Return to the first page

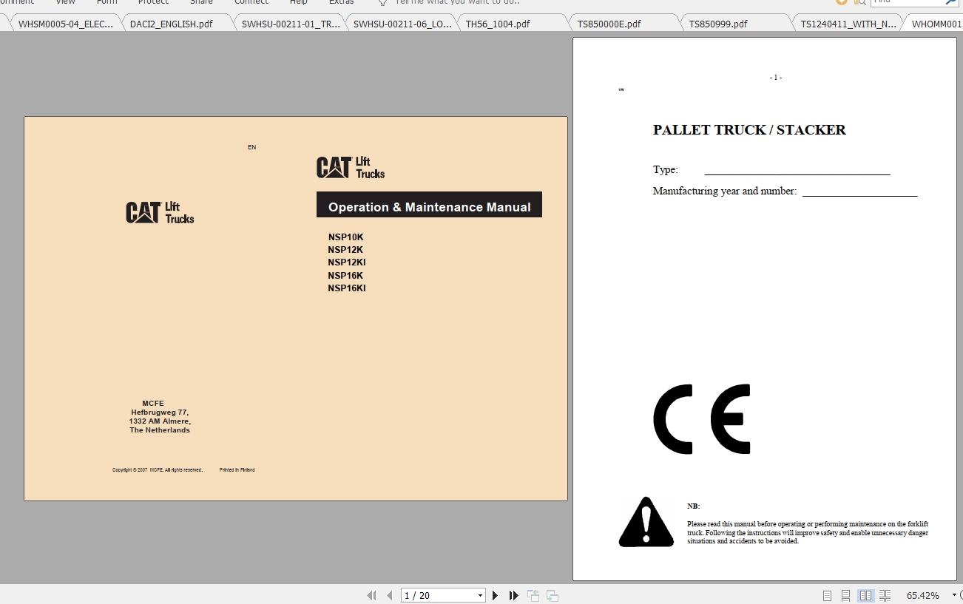[372, 595]
